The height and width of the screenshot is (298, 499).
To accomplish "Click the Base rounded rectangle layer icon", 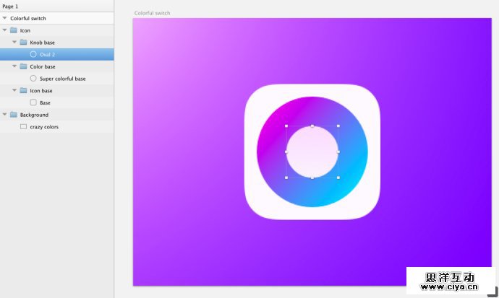I will tap(33, 102).
